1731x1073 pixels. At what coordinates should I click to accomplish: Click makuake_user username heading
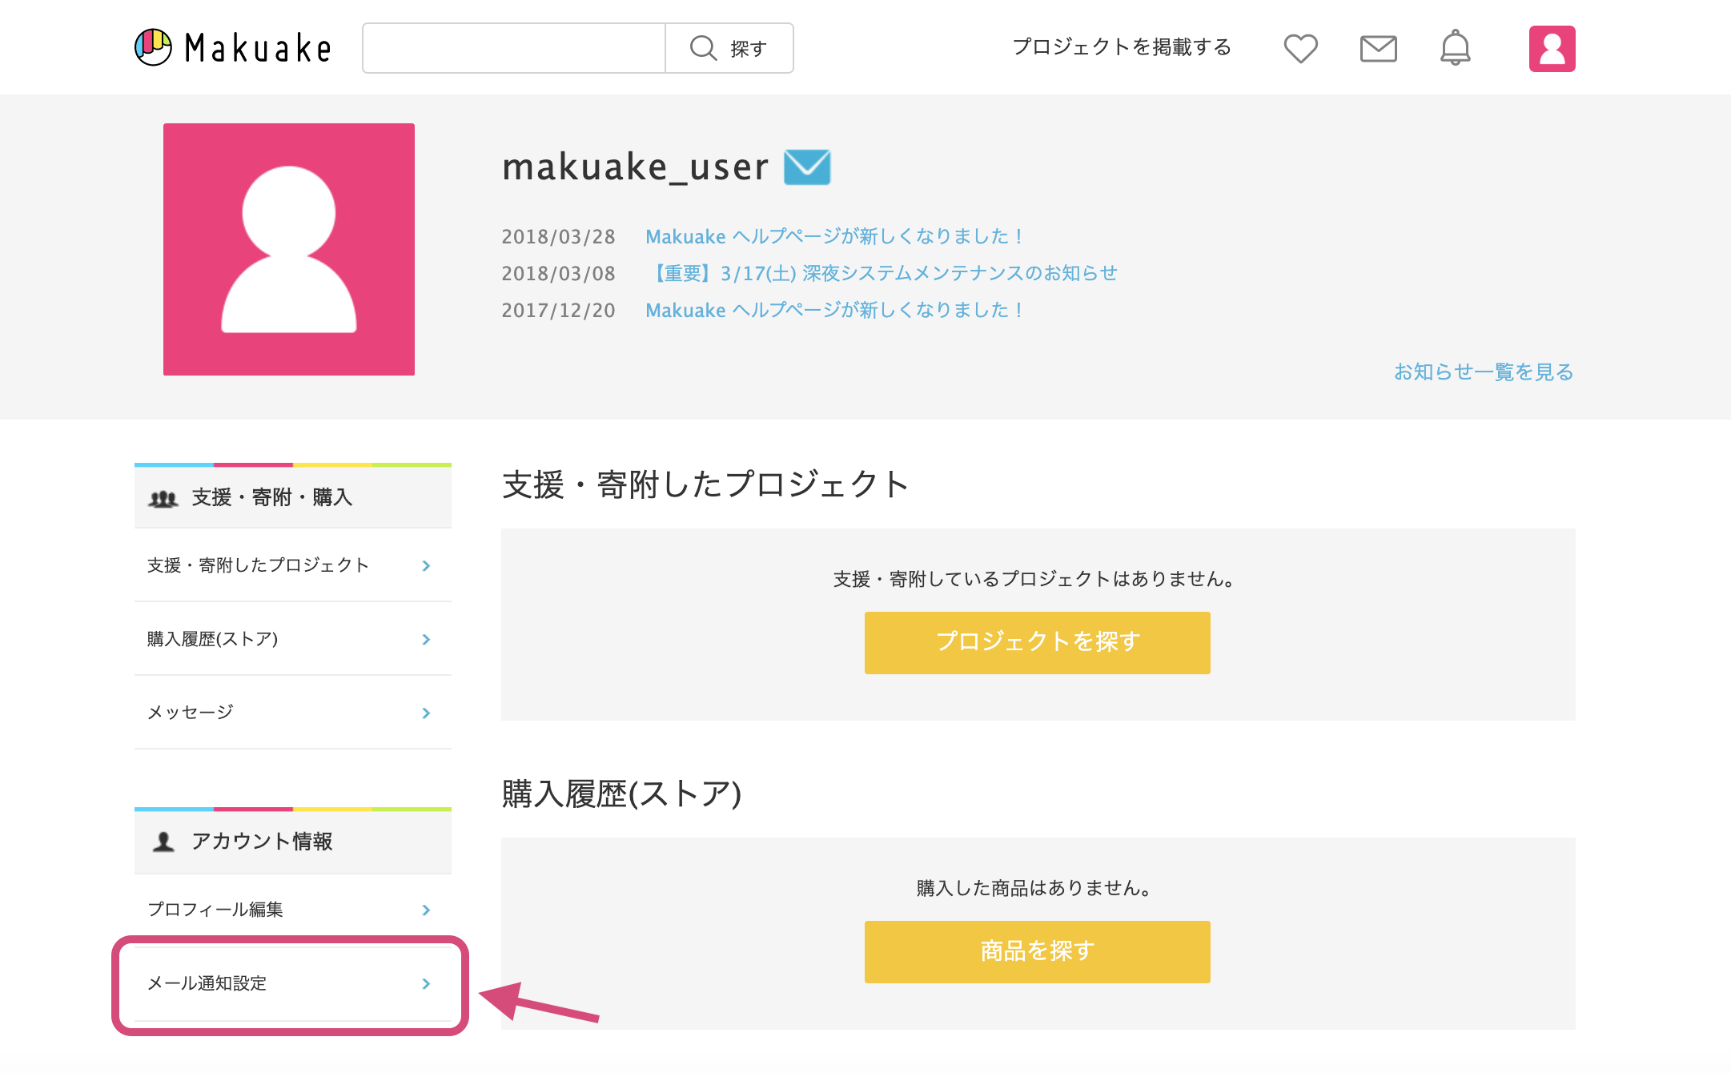[636, 167]
